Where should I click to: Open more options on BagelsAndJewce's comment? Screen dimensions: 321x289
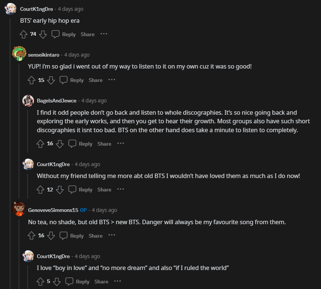(x=120, y=143)
